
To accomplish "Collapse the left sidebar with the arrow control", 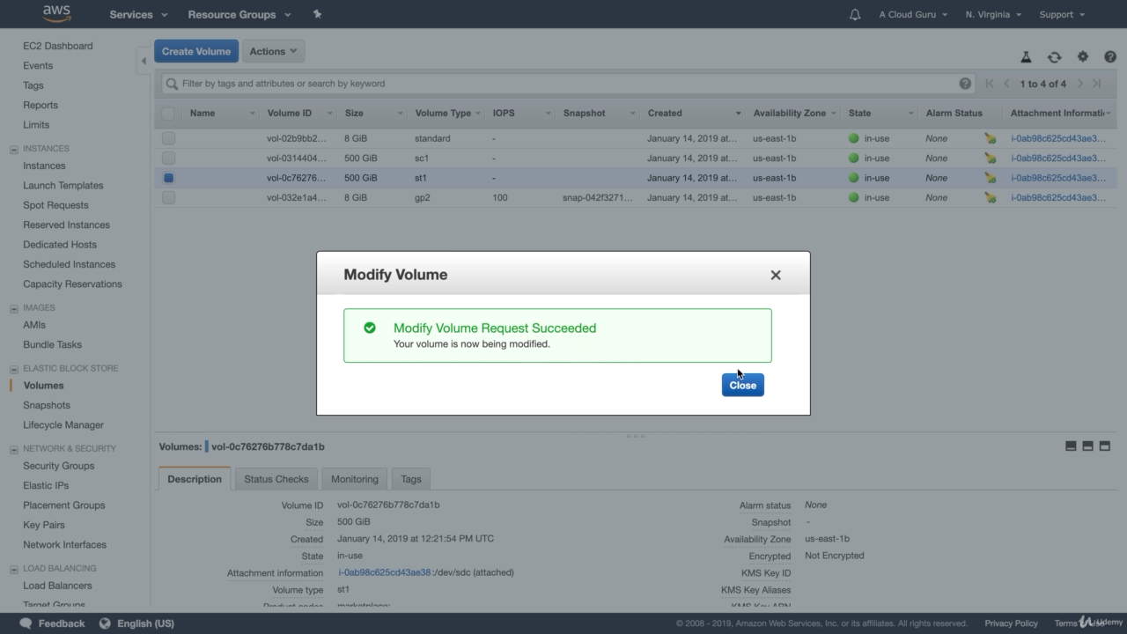I will coord(144,61).
